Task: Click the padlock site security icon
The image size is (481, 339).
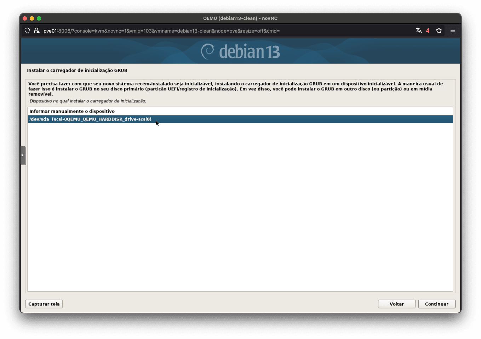Action: point(36,31)
